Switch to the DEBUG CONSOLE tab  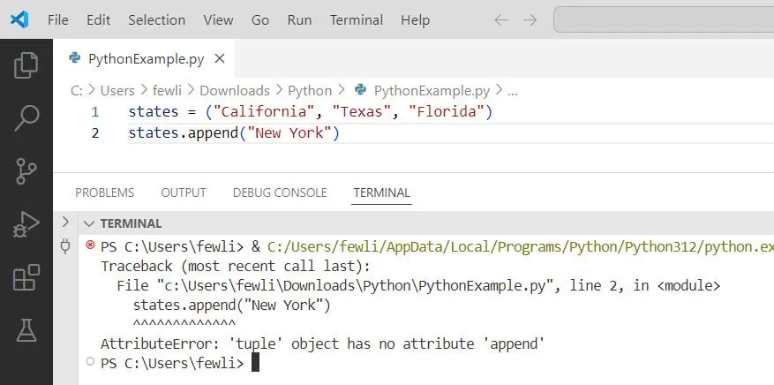coord(279,192)
